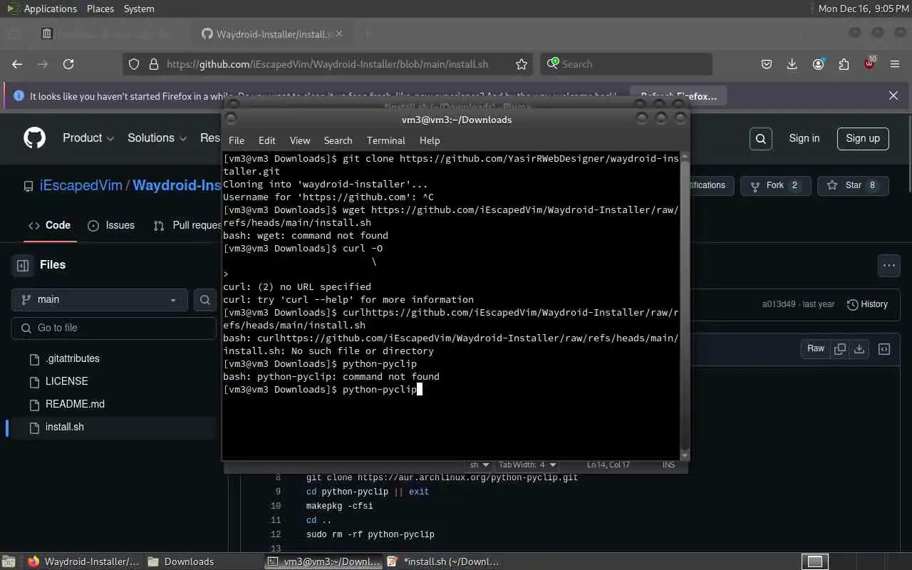The width and height of the screenshot is (912, 570).
Task: Click the tracking protection shield icon
Action: (133, 64)
